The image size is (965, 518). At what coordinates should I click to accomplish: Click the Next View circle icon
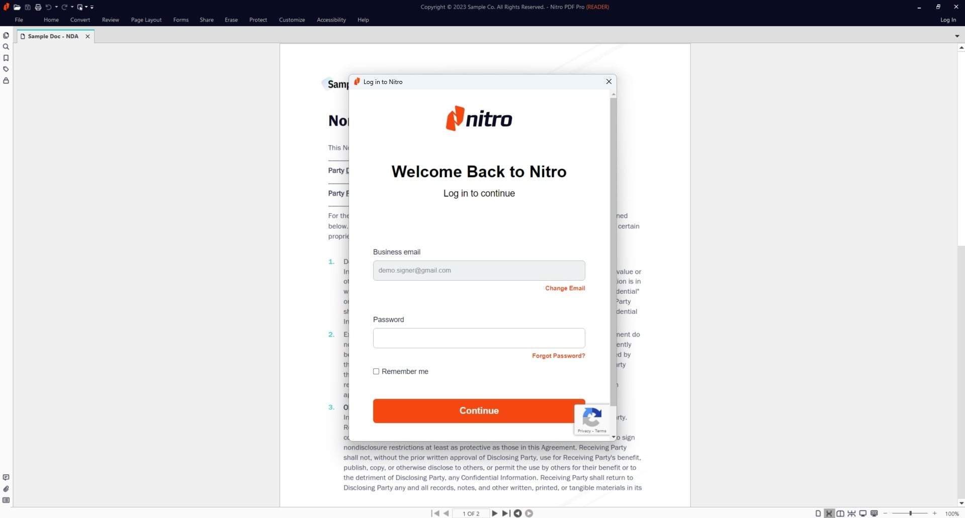click(x=529, y=513)
